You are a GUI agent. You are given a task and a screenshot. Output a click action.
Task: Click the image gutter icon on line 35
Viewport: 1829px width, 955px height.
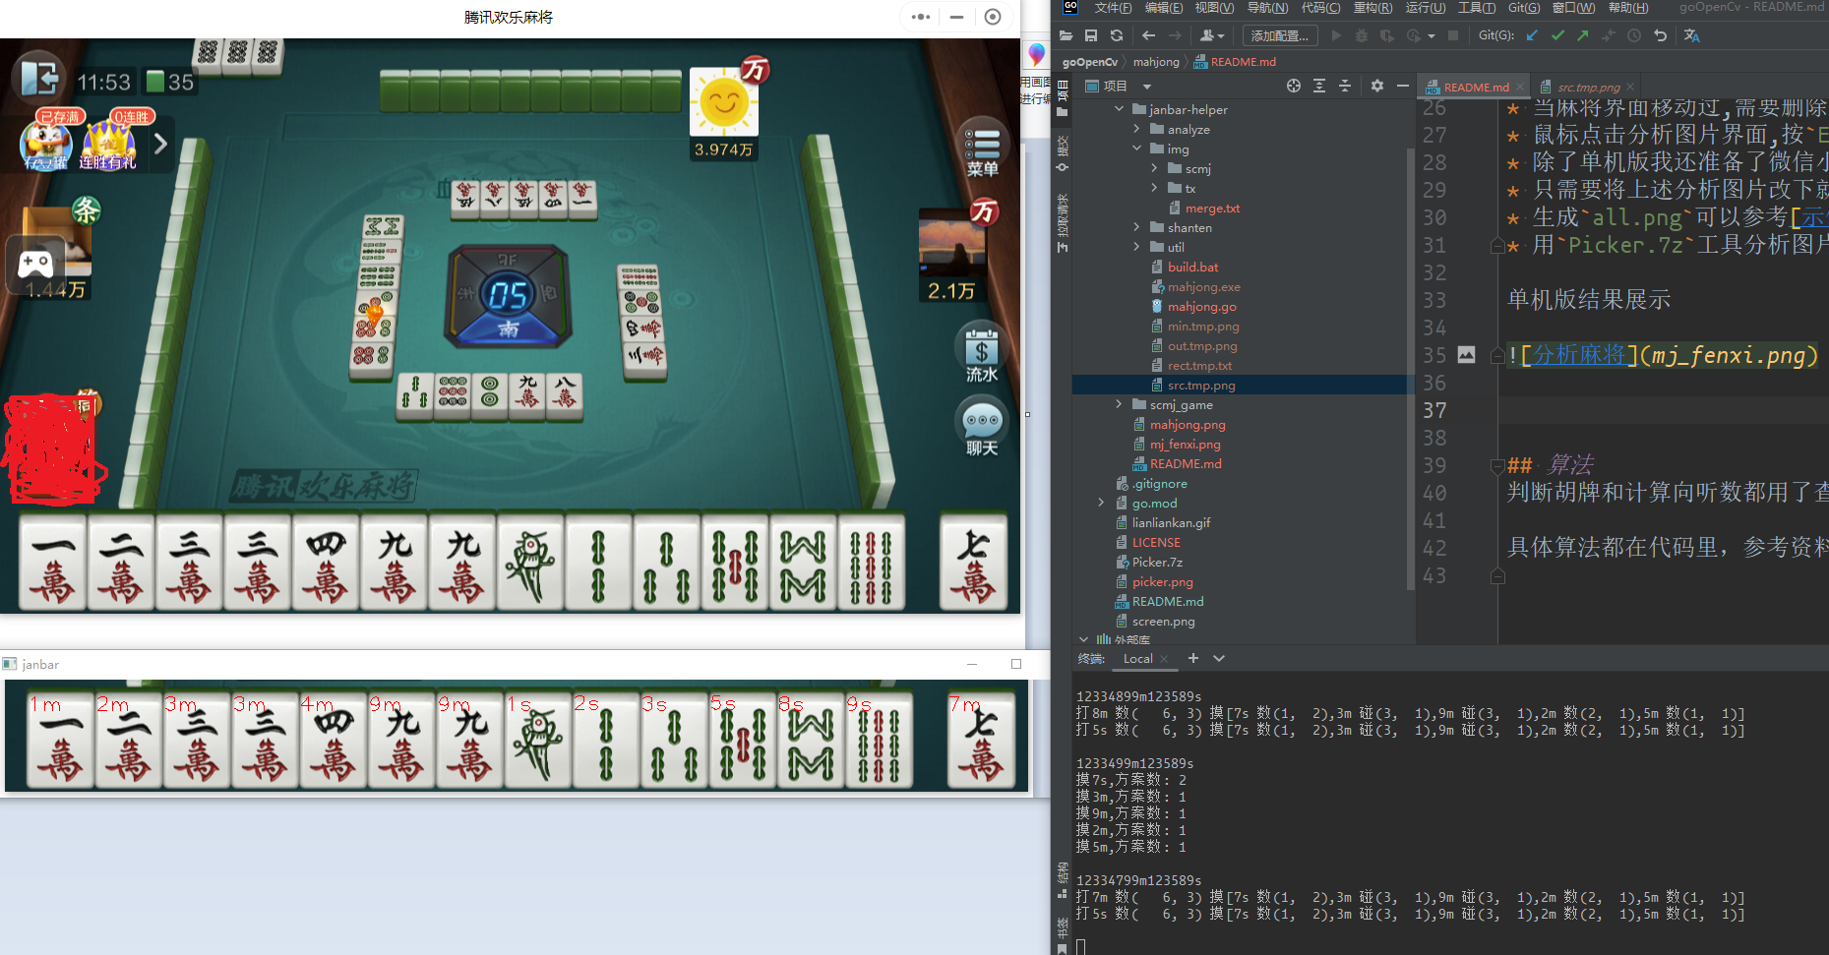point(1466,355)
